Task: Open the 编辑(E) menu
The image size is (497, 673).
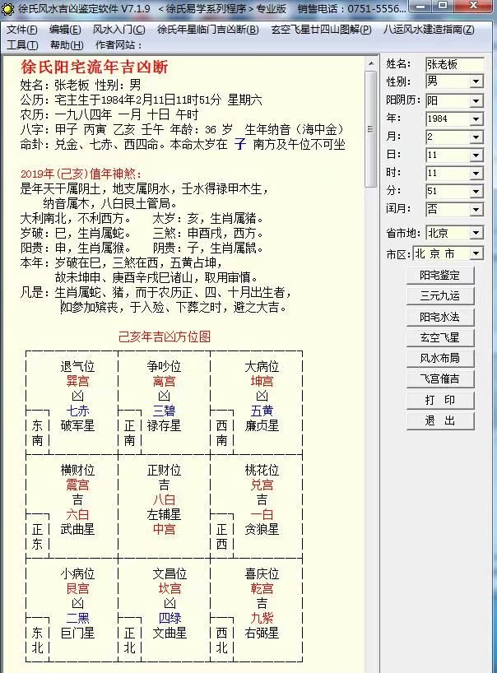Action: 65,29
